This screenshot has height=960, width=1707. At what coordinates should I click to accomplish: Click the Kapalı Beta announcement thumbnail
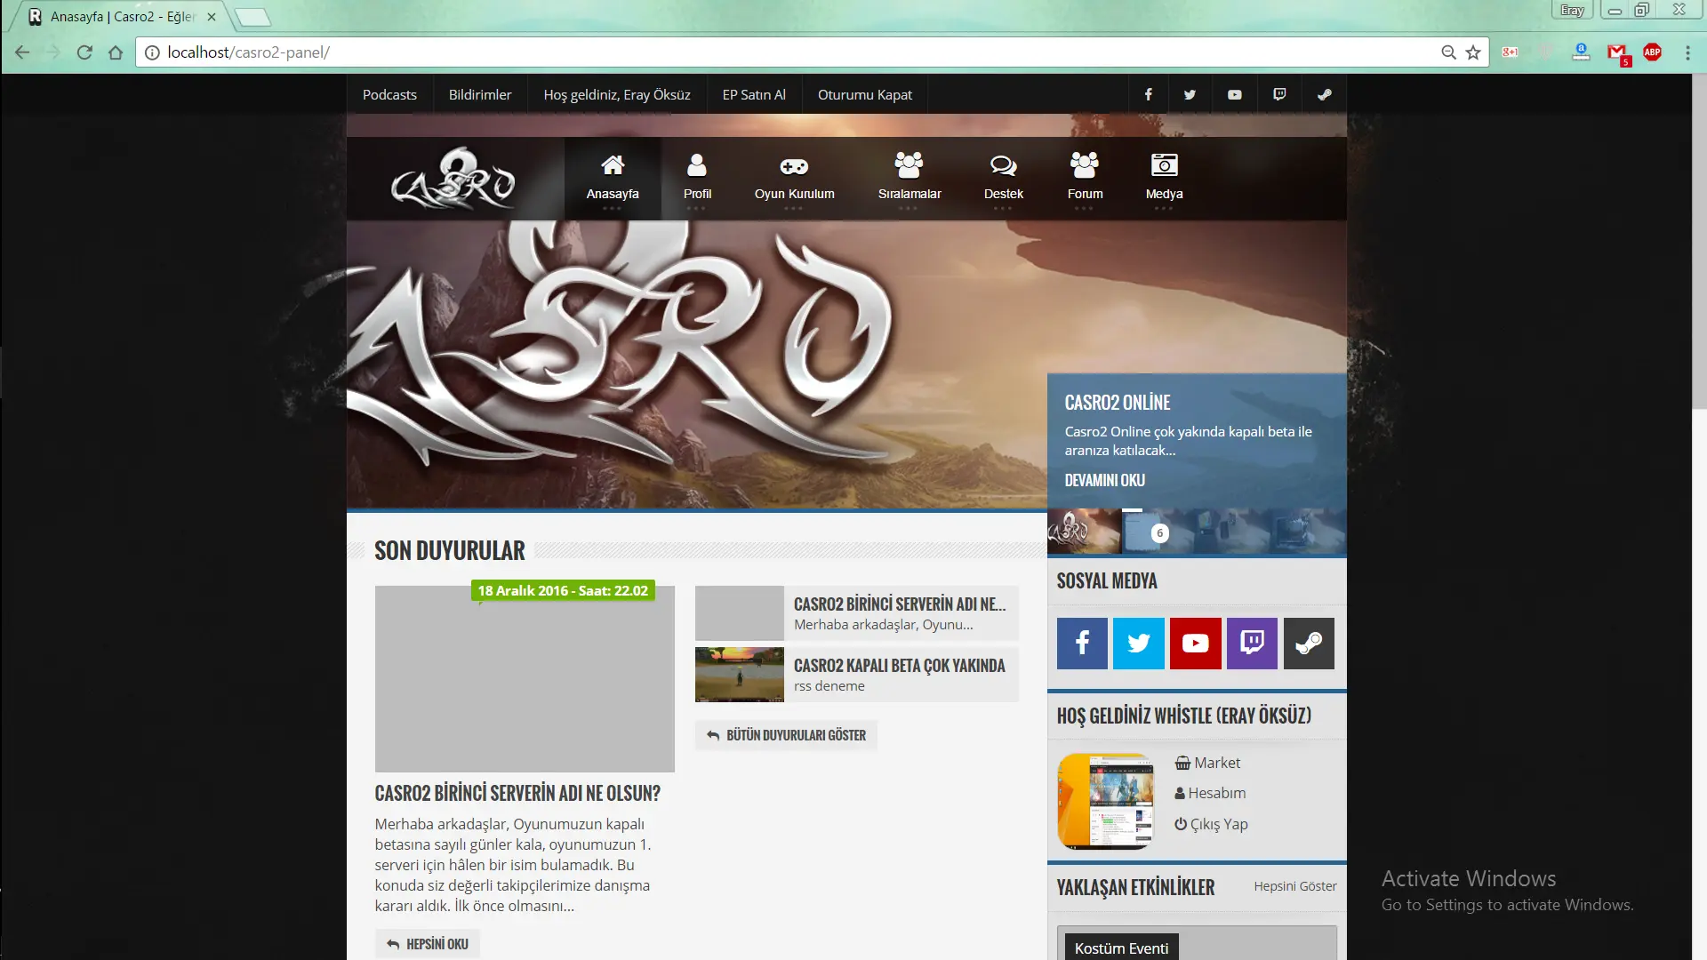740,675
